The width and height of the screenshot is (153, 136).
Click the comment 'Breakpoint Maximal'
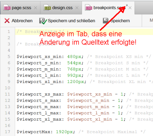112,132
